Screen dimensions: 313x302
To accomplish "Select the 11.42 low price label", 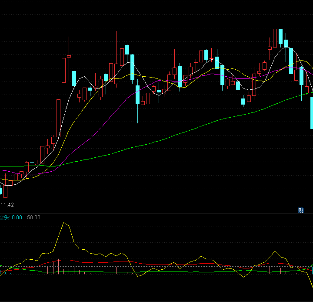I will click(7, 205).
